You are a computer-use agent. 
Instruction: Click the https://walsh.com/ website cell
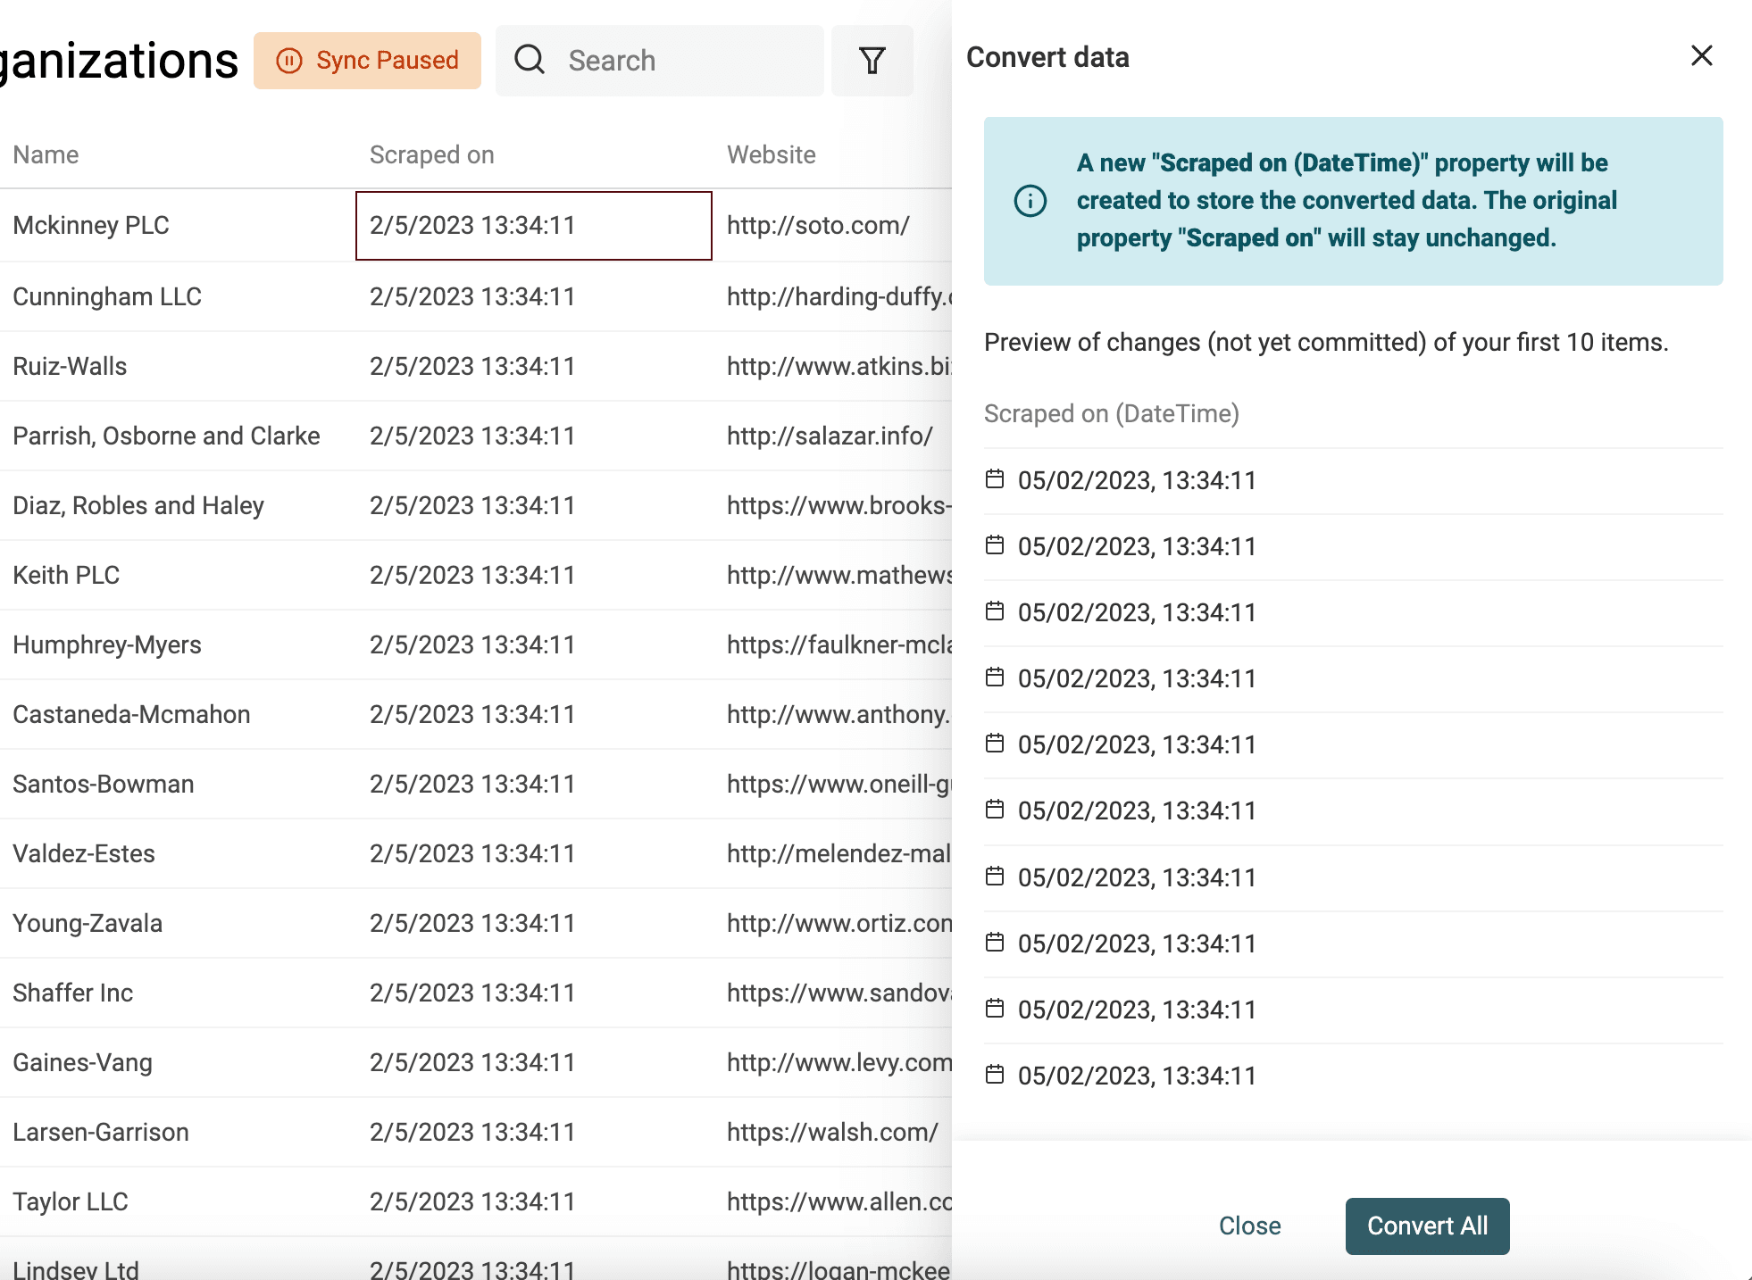coord(832,1133)
